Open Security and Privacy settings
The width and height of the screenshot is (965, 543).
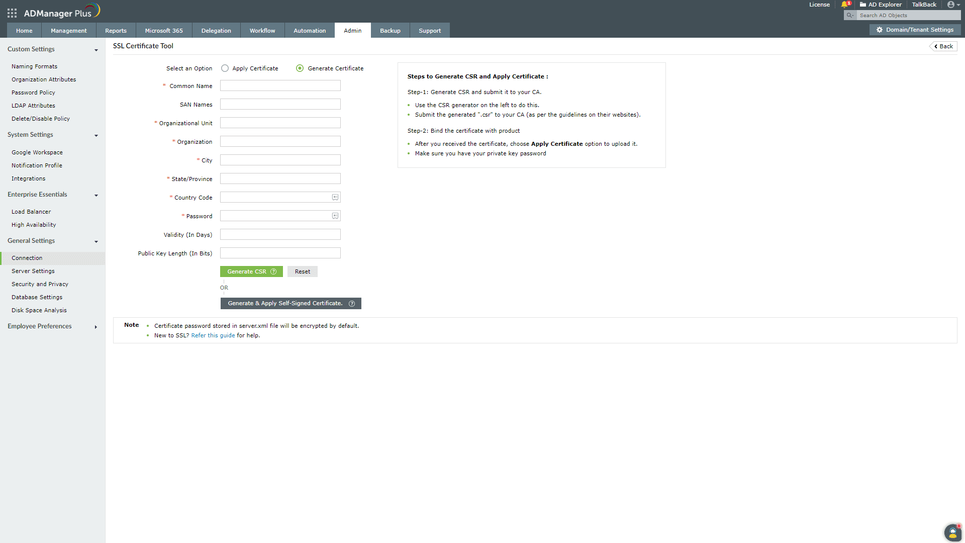click(40, 284)
